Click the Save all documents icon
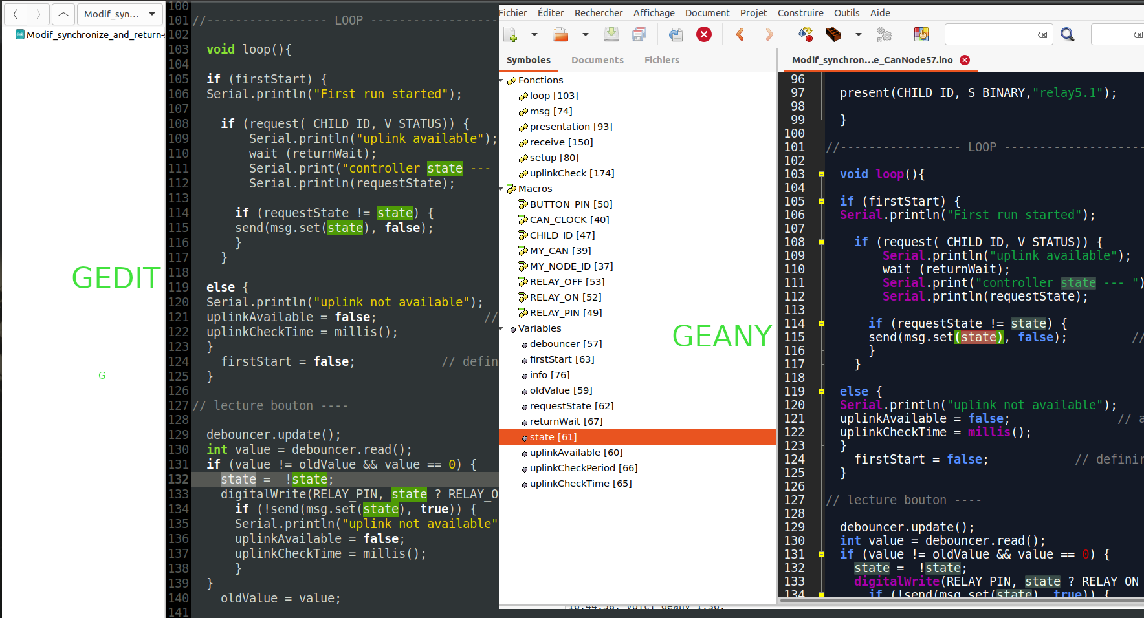 pyautogui.click(x=639, y=34)
